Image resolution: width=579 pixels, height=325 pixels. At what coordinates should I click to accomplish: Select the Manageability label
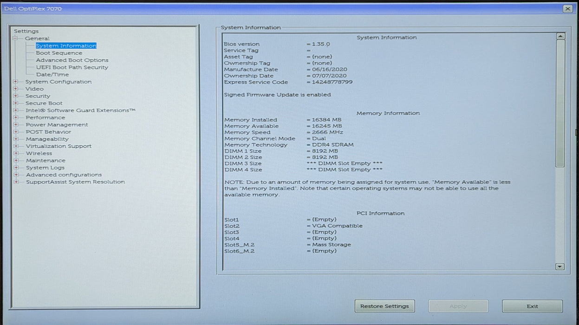coord(47,139)
